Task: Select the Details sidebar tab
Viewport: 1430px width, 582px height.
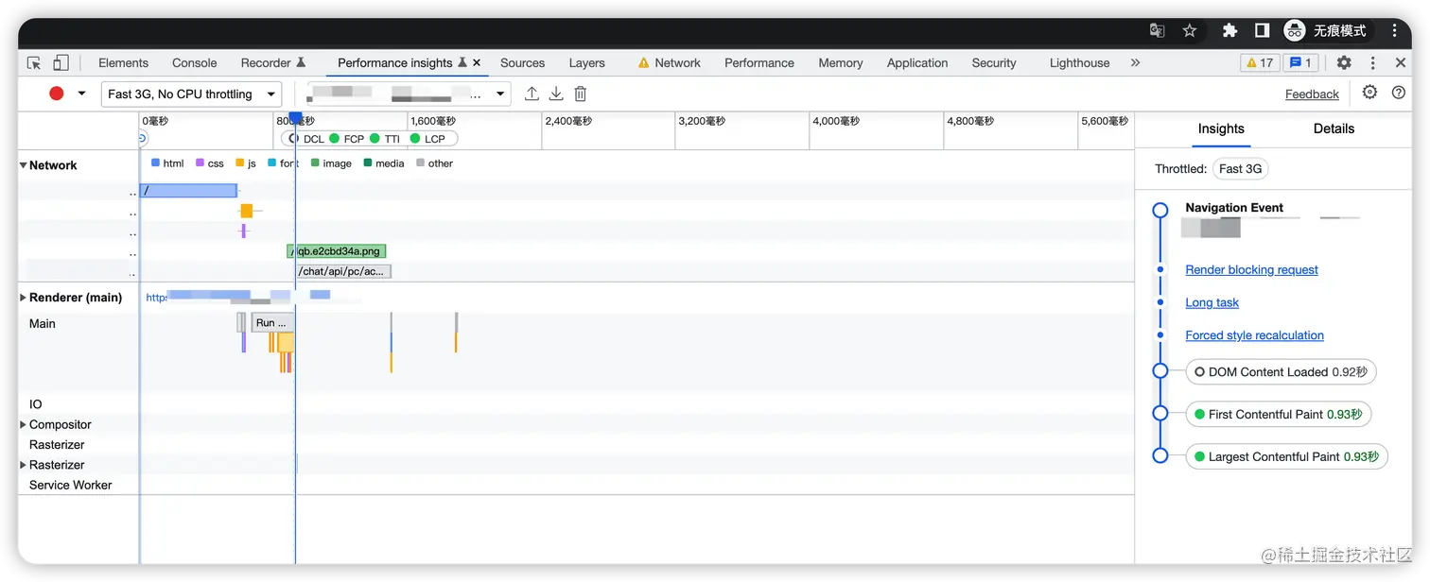Action: (1334, 128)
